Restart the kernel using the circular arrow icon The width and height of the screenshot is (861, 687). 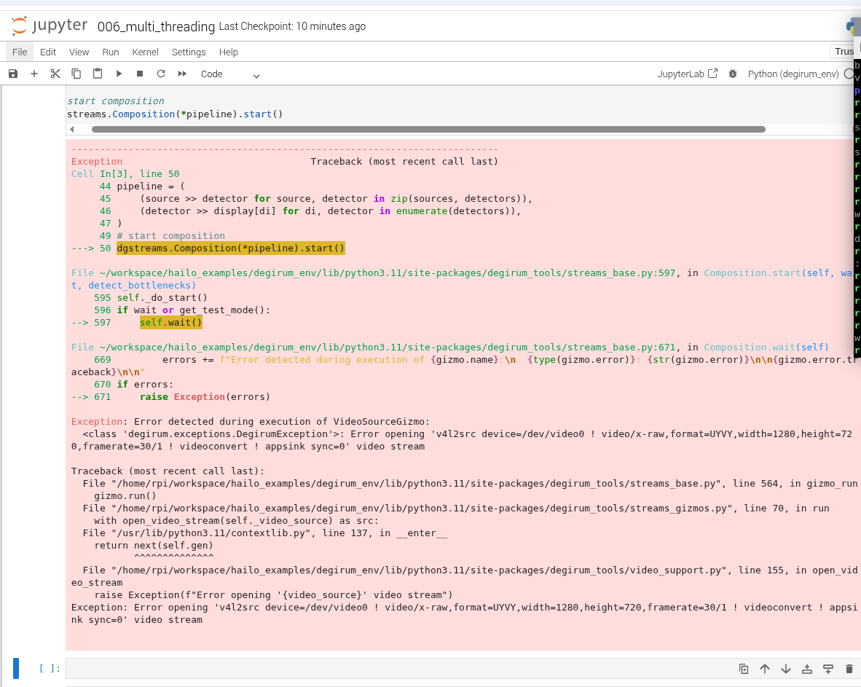[x=161, y=74]
